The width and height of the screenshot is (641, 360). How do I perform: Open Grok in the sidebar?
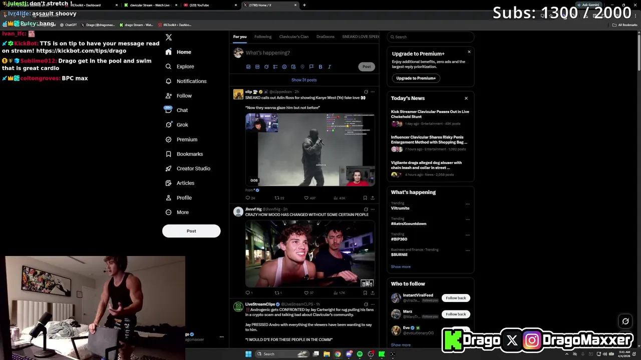(x=176, y=124)
